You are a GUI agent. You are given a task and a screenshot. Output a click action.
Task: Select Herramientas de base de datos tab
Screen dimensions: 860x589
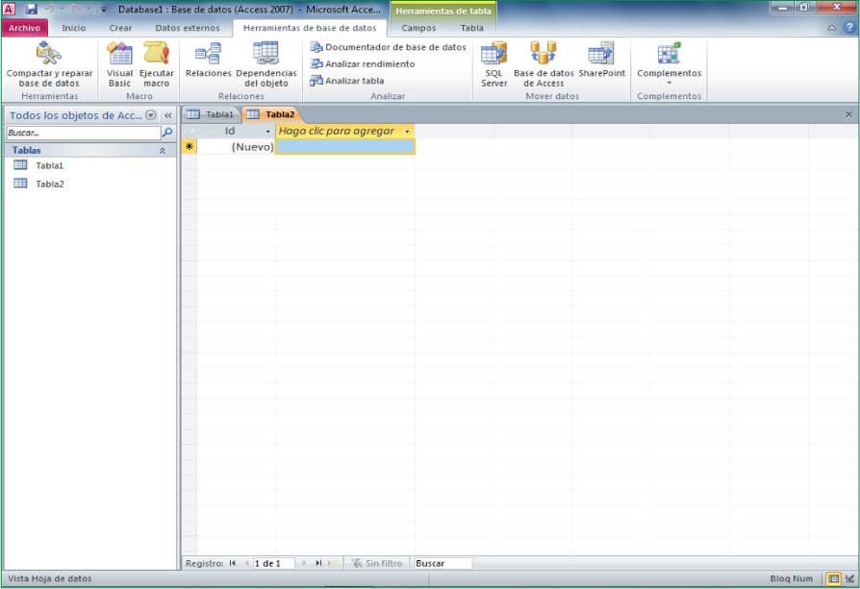click(x=310, y=28)
